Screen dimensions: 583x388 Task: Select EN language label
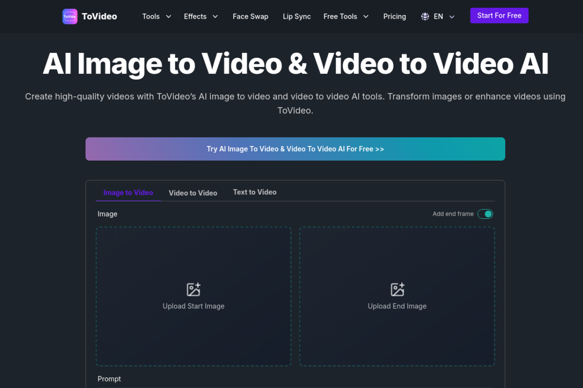pos(438,16)
